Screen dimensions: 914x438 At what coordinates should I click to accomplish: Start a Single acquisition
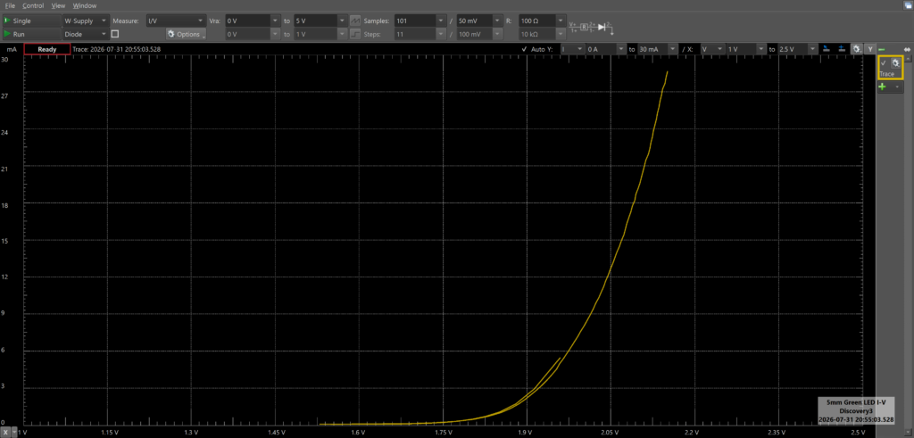point(30,21)
